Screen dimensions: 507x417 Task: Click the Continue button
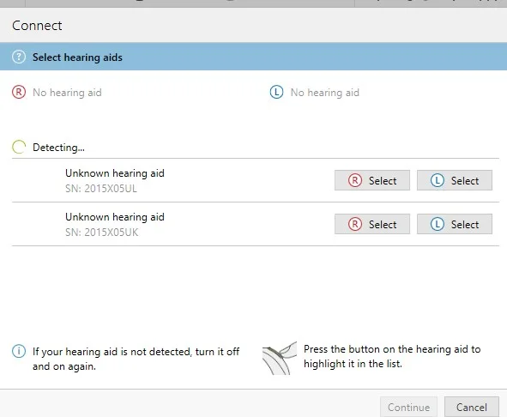[x=408, y=407]
